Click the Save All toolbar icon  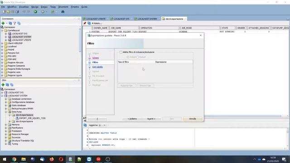(x=17, y=12)
